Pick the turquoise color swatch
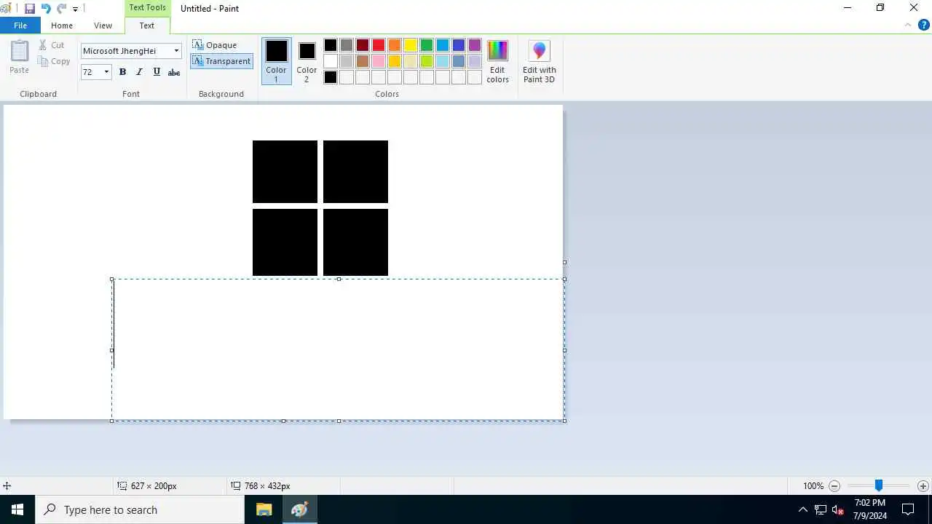This screenshot has width=932, height=524. 443,45
